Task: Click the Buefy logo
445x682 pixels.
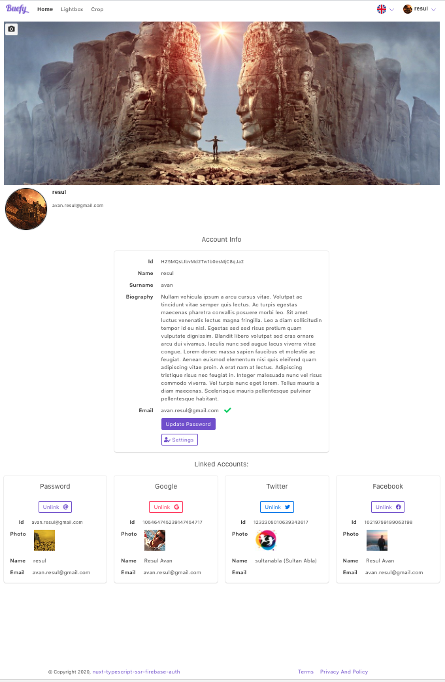Action: coord(18,9)
